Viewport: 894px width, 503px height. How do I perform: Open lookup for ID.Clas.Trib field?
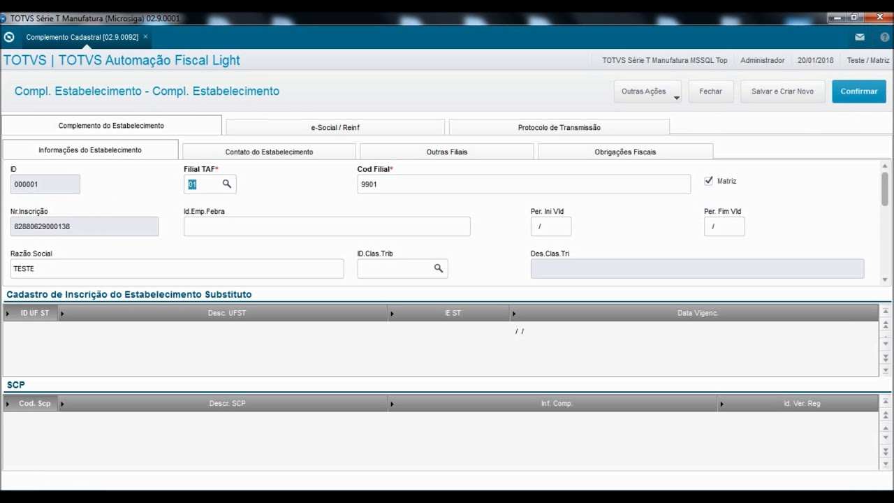click(438, 268)
